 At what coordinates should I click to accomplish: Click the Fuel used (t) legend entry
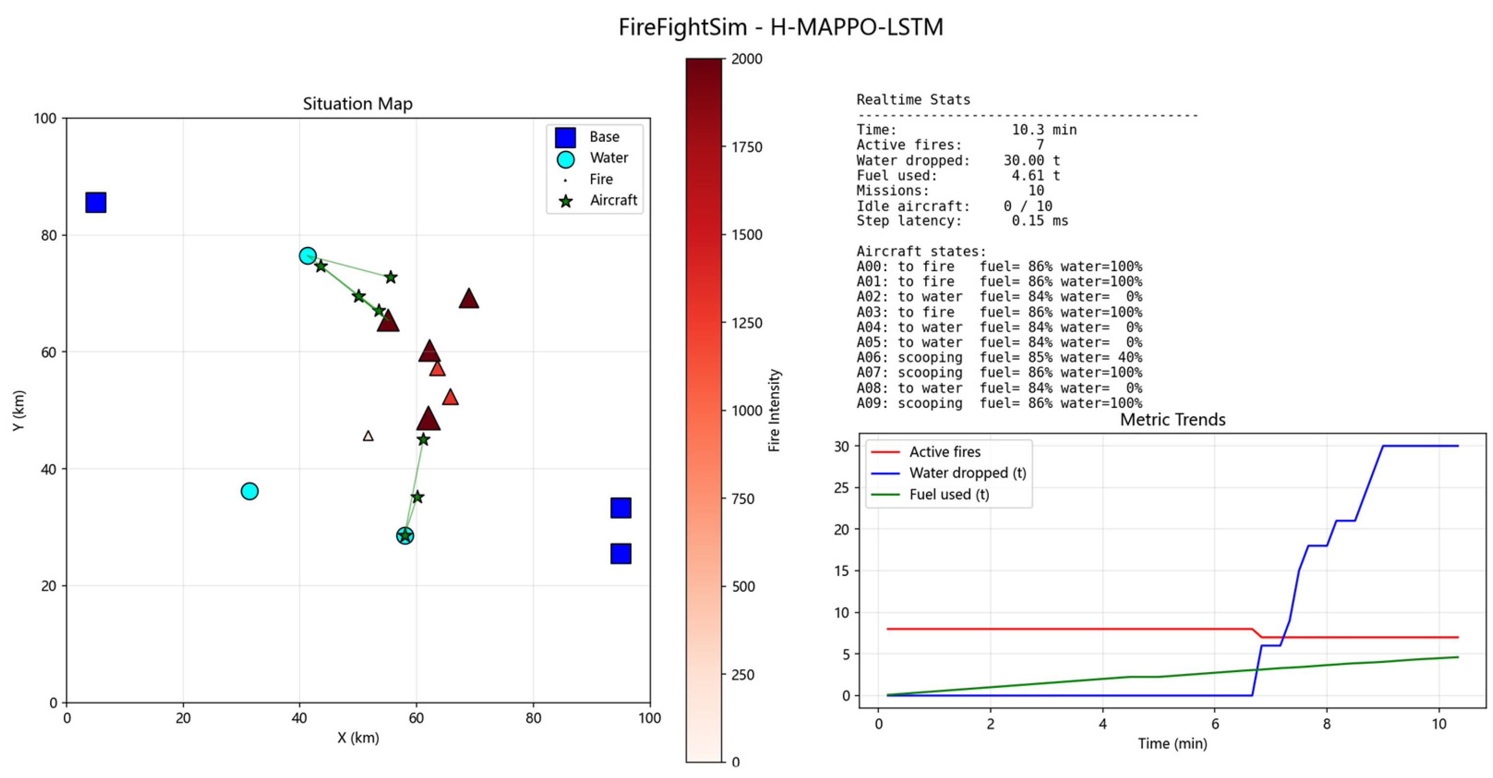(929, 494)
